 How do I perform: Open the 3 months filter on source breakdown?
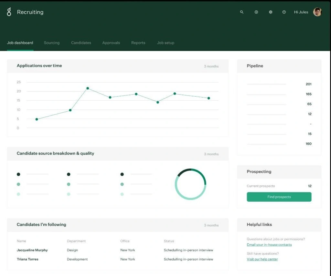tap(211, 154)
